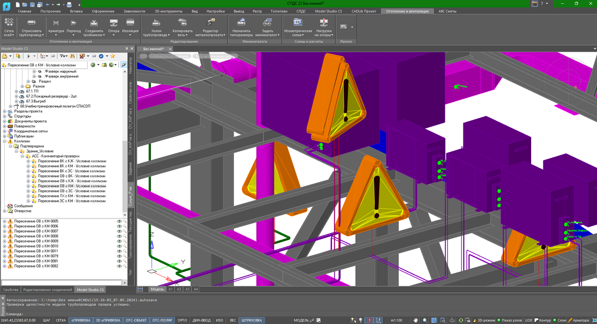Image resolution: width=597 pixels, height=324 pixels.
Task: Activate the pan hand tool in status bar
Action: click(415, 320)
